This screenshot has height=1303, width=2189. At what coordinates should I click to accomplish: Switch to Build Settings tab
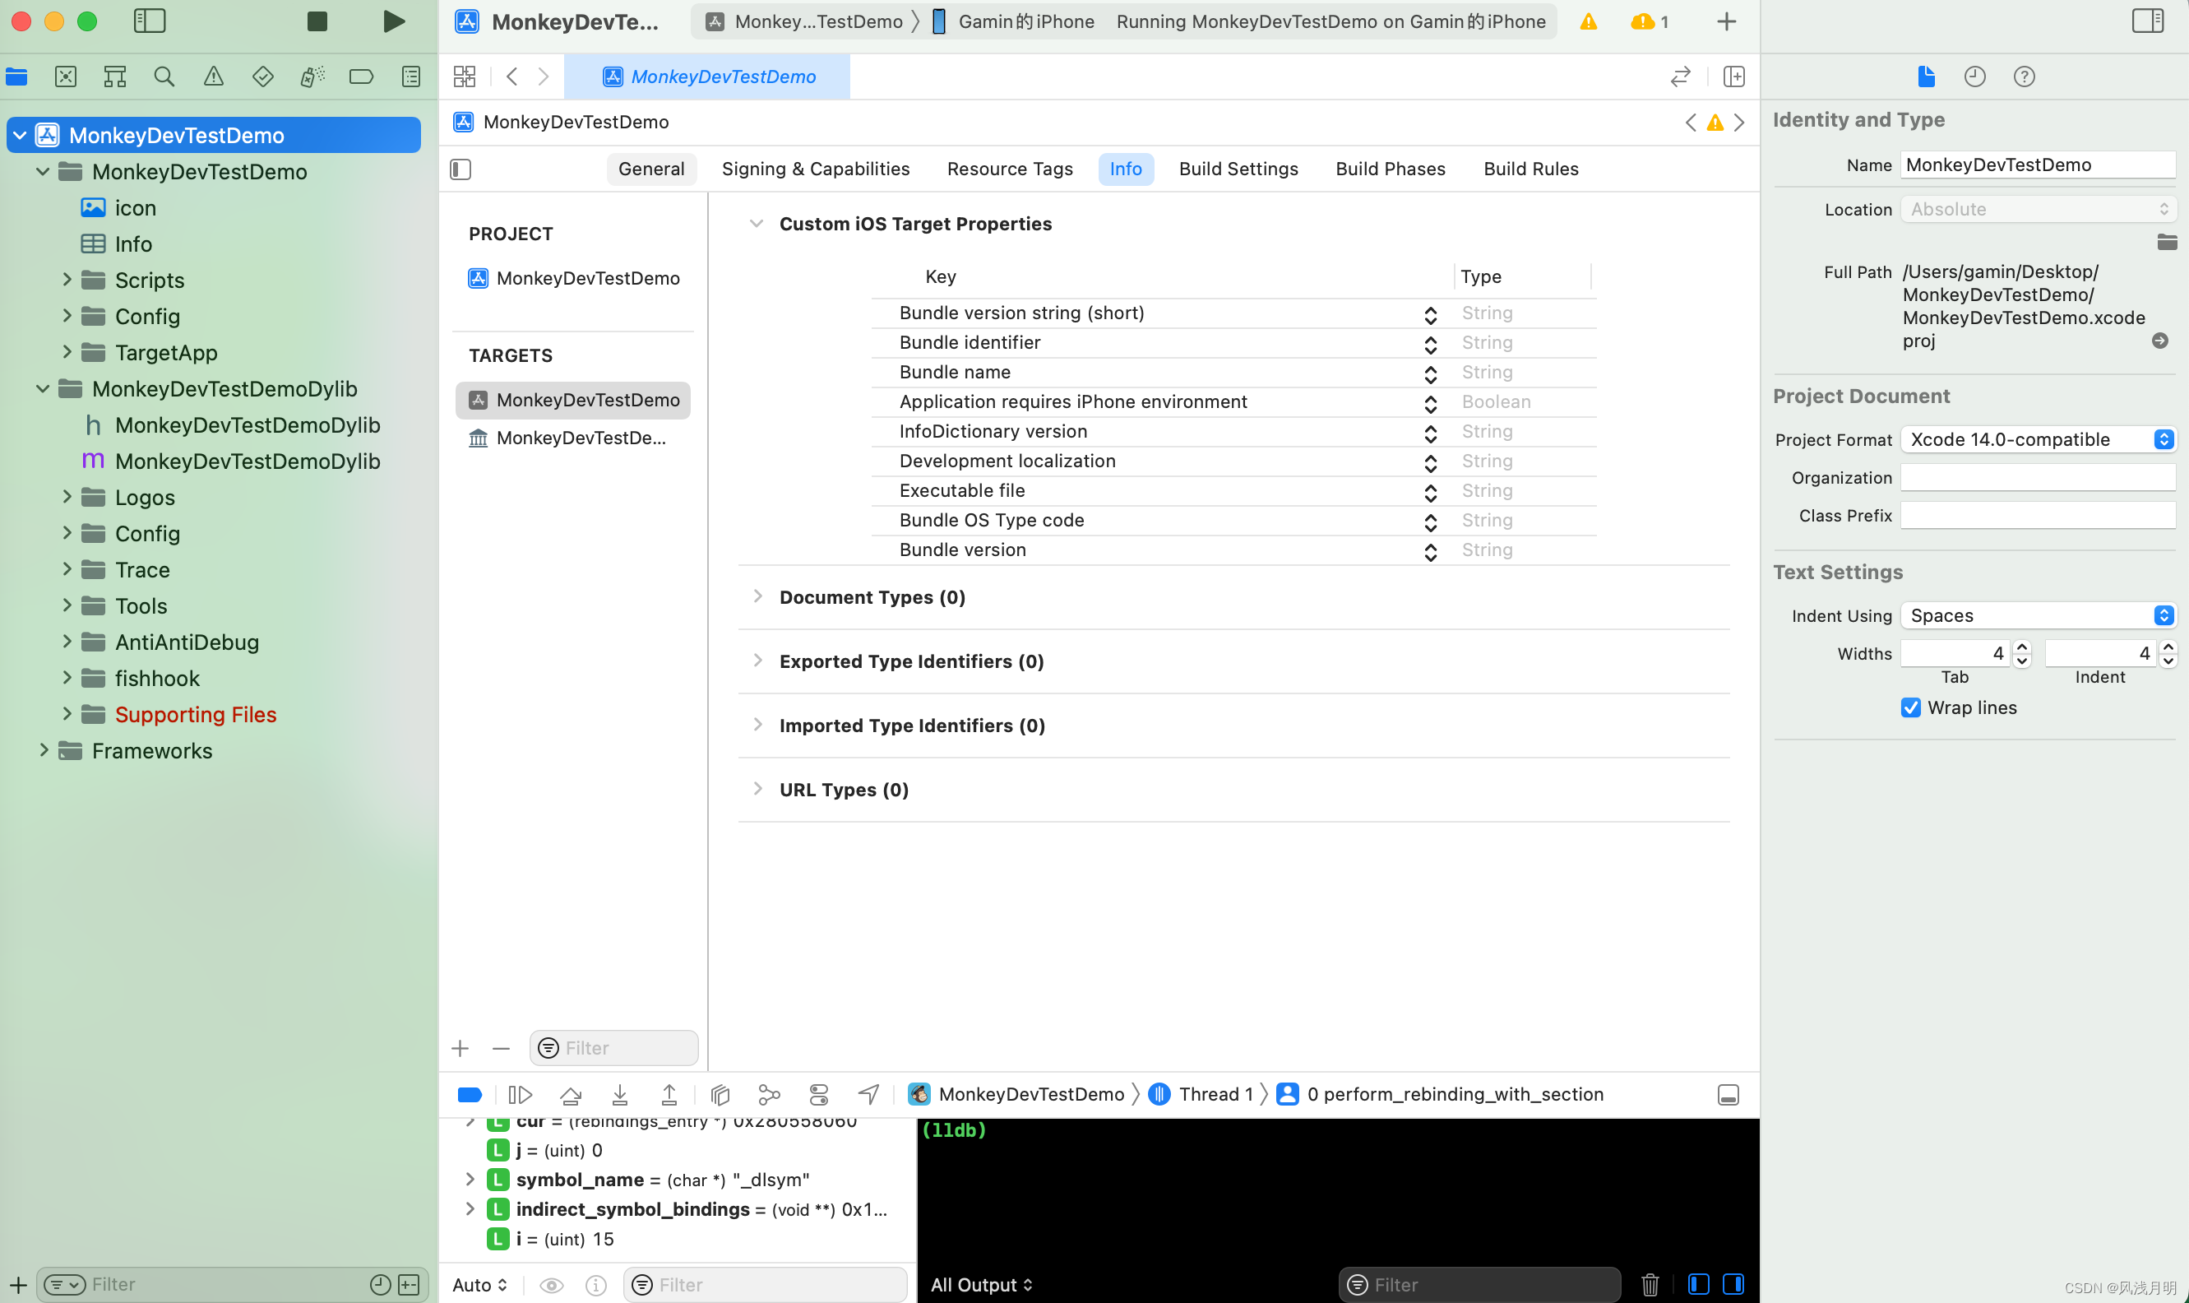coord(1238,169)
